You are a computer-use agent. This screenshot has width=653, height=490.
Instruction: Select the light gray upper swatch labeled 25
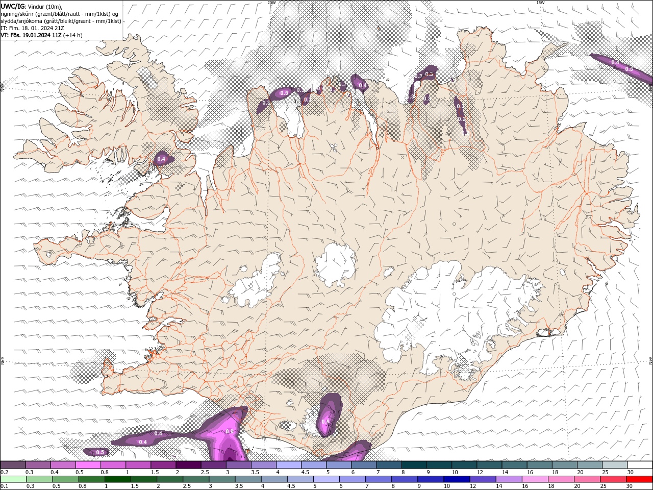click(615, 465)
